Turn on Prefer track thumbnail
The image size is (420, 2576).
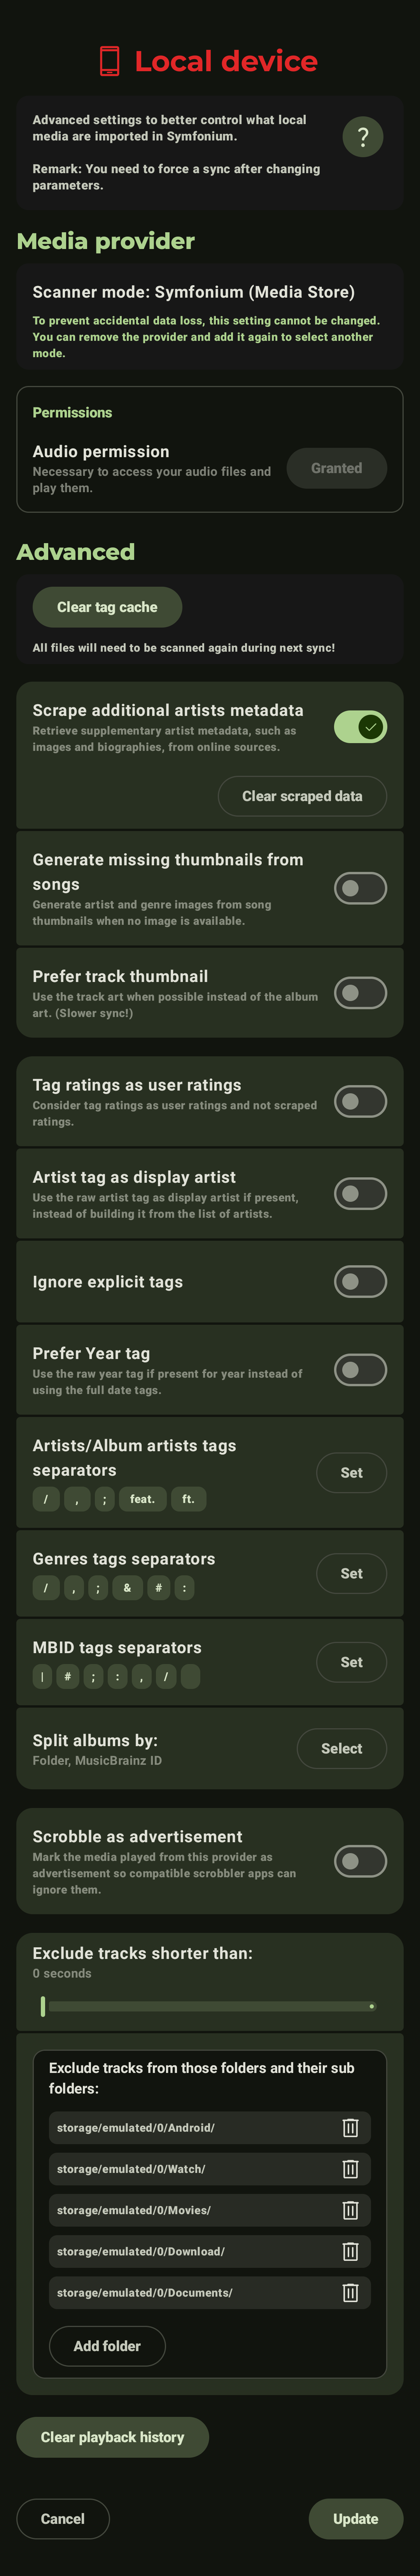click(x=360, y=993)
